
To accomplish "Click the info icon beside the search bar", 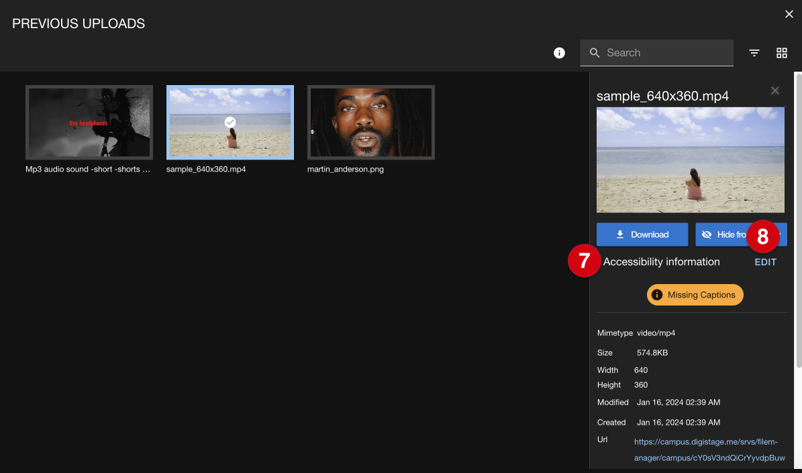I will coord(559,53).
